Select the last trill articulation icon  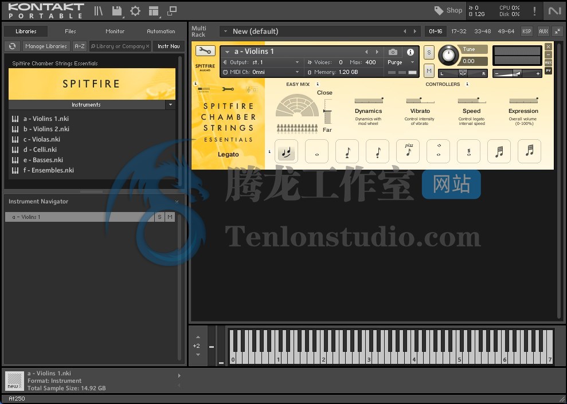pyautogui.click(x=529, y=151)
